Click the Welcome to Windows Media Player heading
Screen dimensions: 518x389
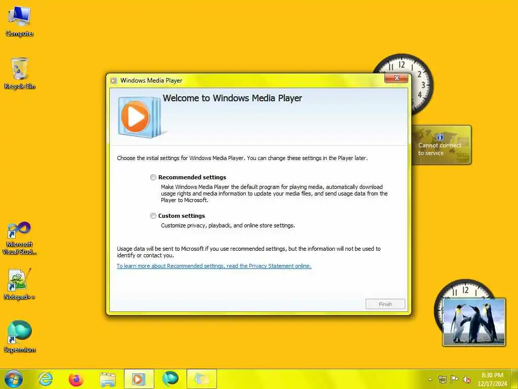(232, 98)
